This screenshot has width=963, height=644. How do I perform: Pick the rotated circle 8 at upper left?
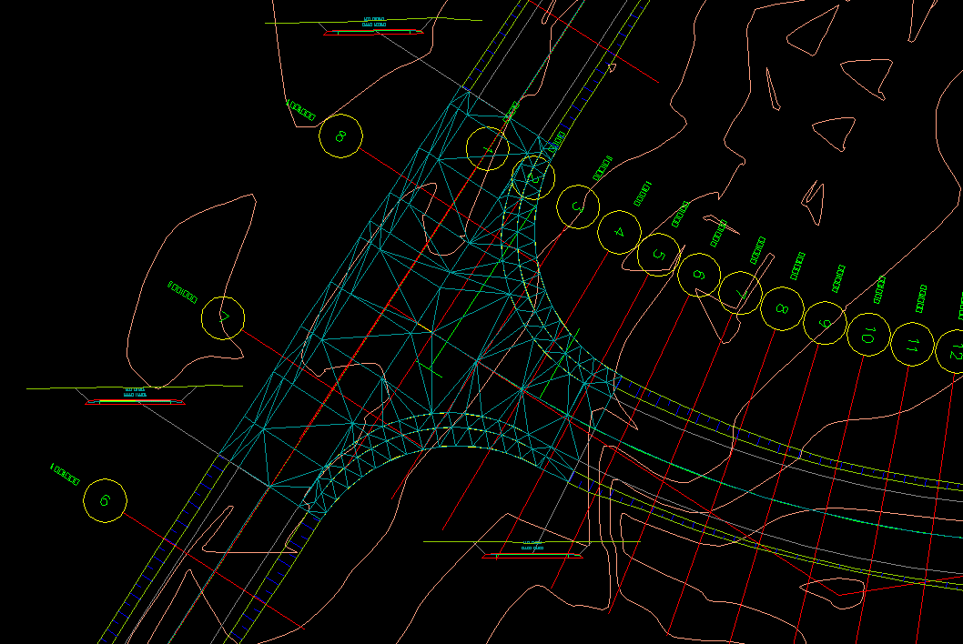click(341, 136)
